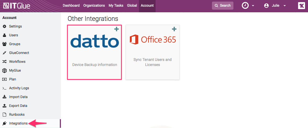Viewport: 308px width, 128px height.
Task: Open Runbooks from sidebar
Action: pos(17,114)
